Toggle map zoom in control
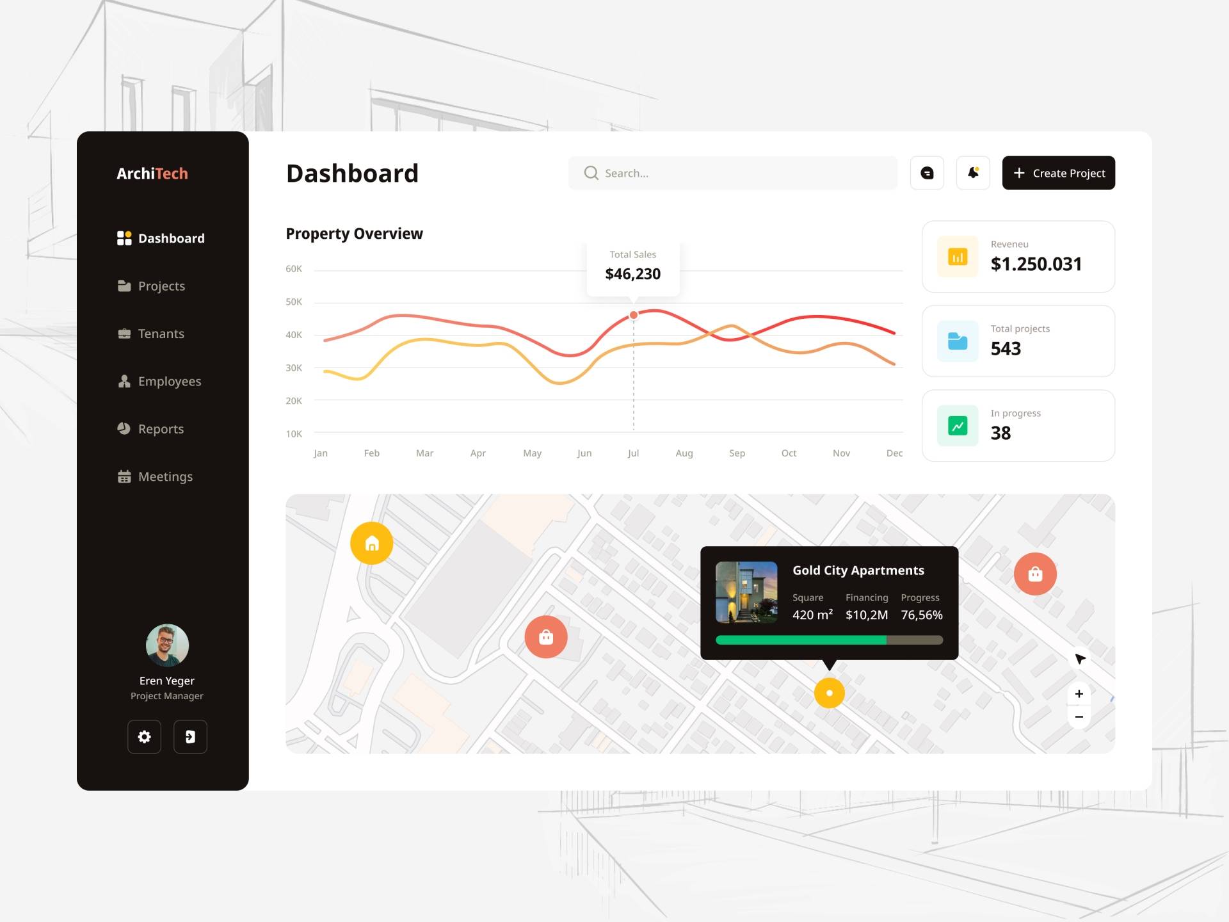Image resolution: width=1229 pixels, height=922 pixels. pyautogui.click(x=1078, y=693)
